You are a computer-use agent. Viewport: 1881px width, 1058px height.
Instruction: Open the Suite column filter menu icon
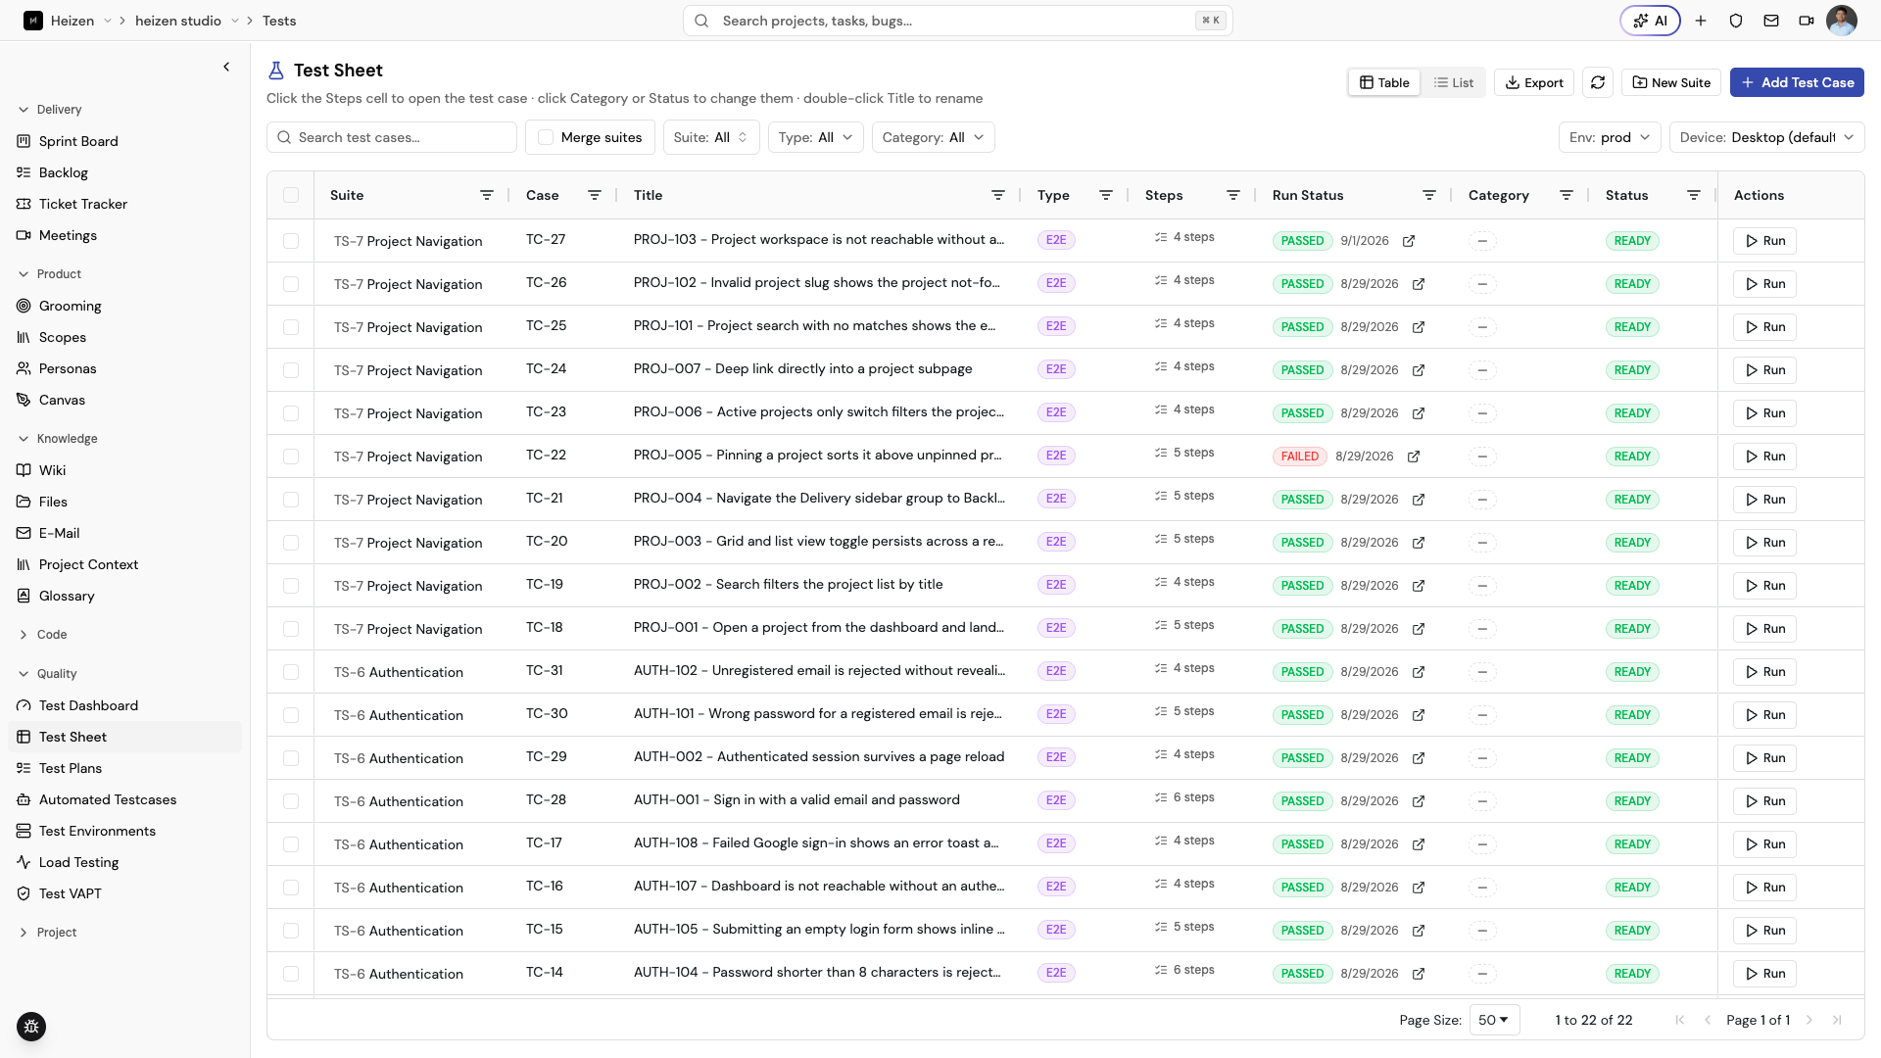click(x=487, y=195)
